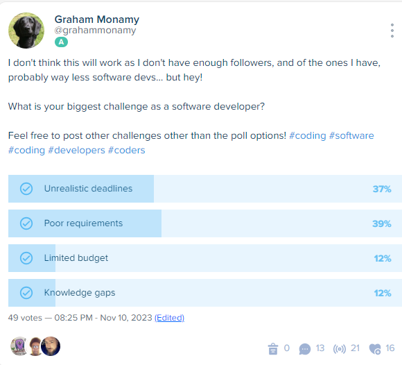This screenshot has width=402, height=365.
Task: Open the #developers hashtag link
Action: (77, 150)
